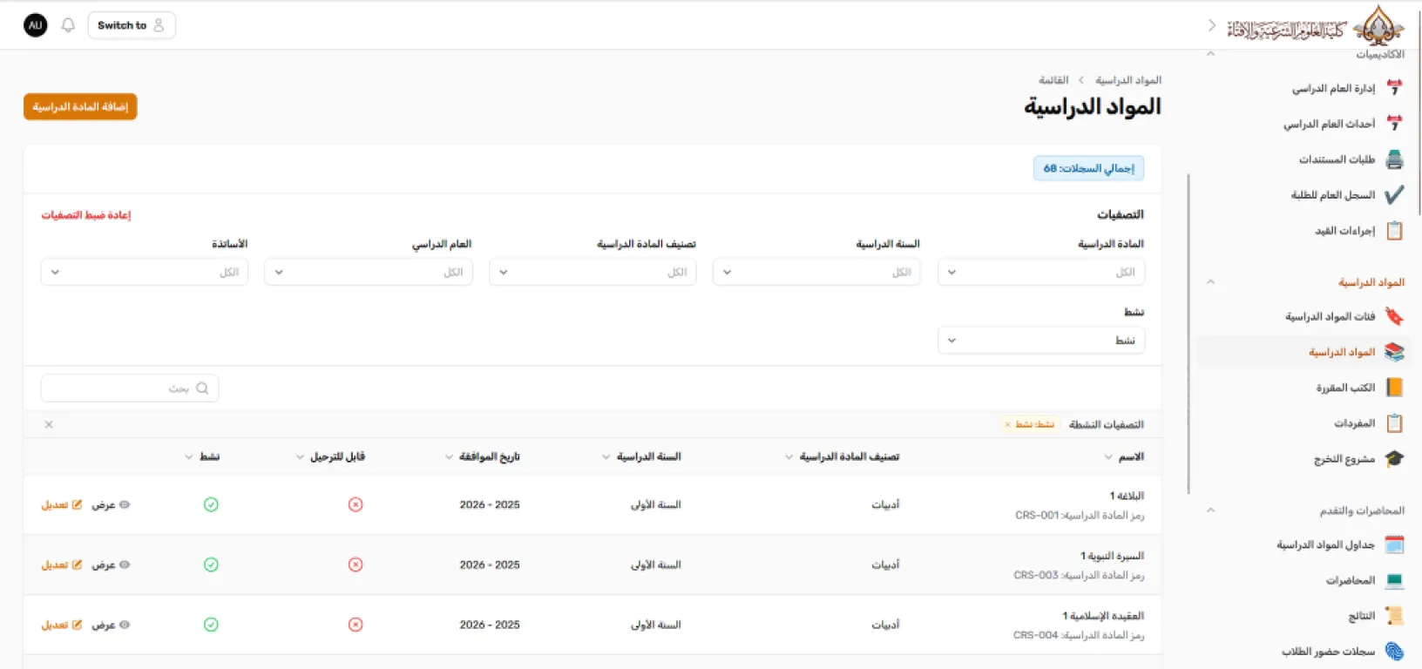1422x669 pixels.
Task: Open المفردات clipboard icon
Action: pos(1394,423)
